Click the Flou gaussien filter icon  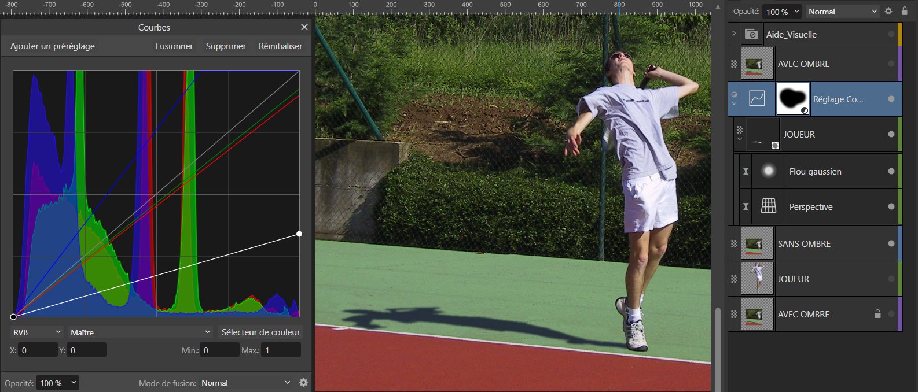tap(769, 171)
